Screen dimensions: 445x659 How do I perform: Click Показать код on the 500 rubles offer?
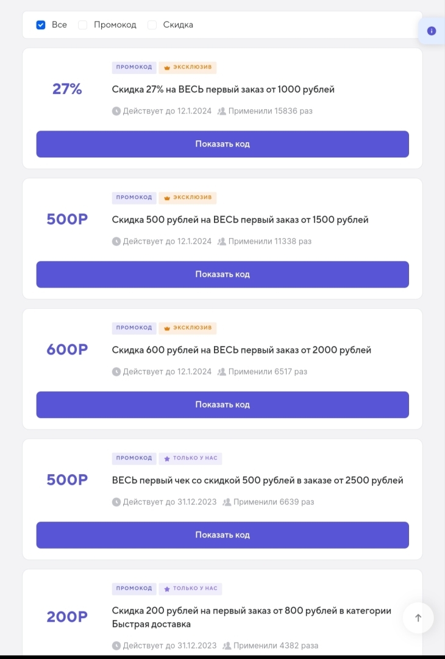click(222, 274)
